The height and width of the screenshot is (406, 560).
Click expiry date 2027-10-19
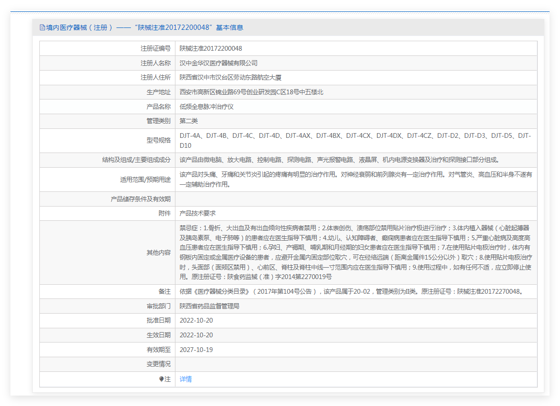click(x=196, y=350)
